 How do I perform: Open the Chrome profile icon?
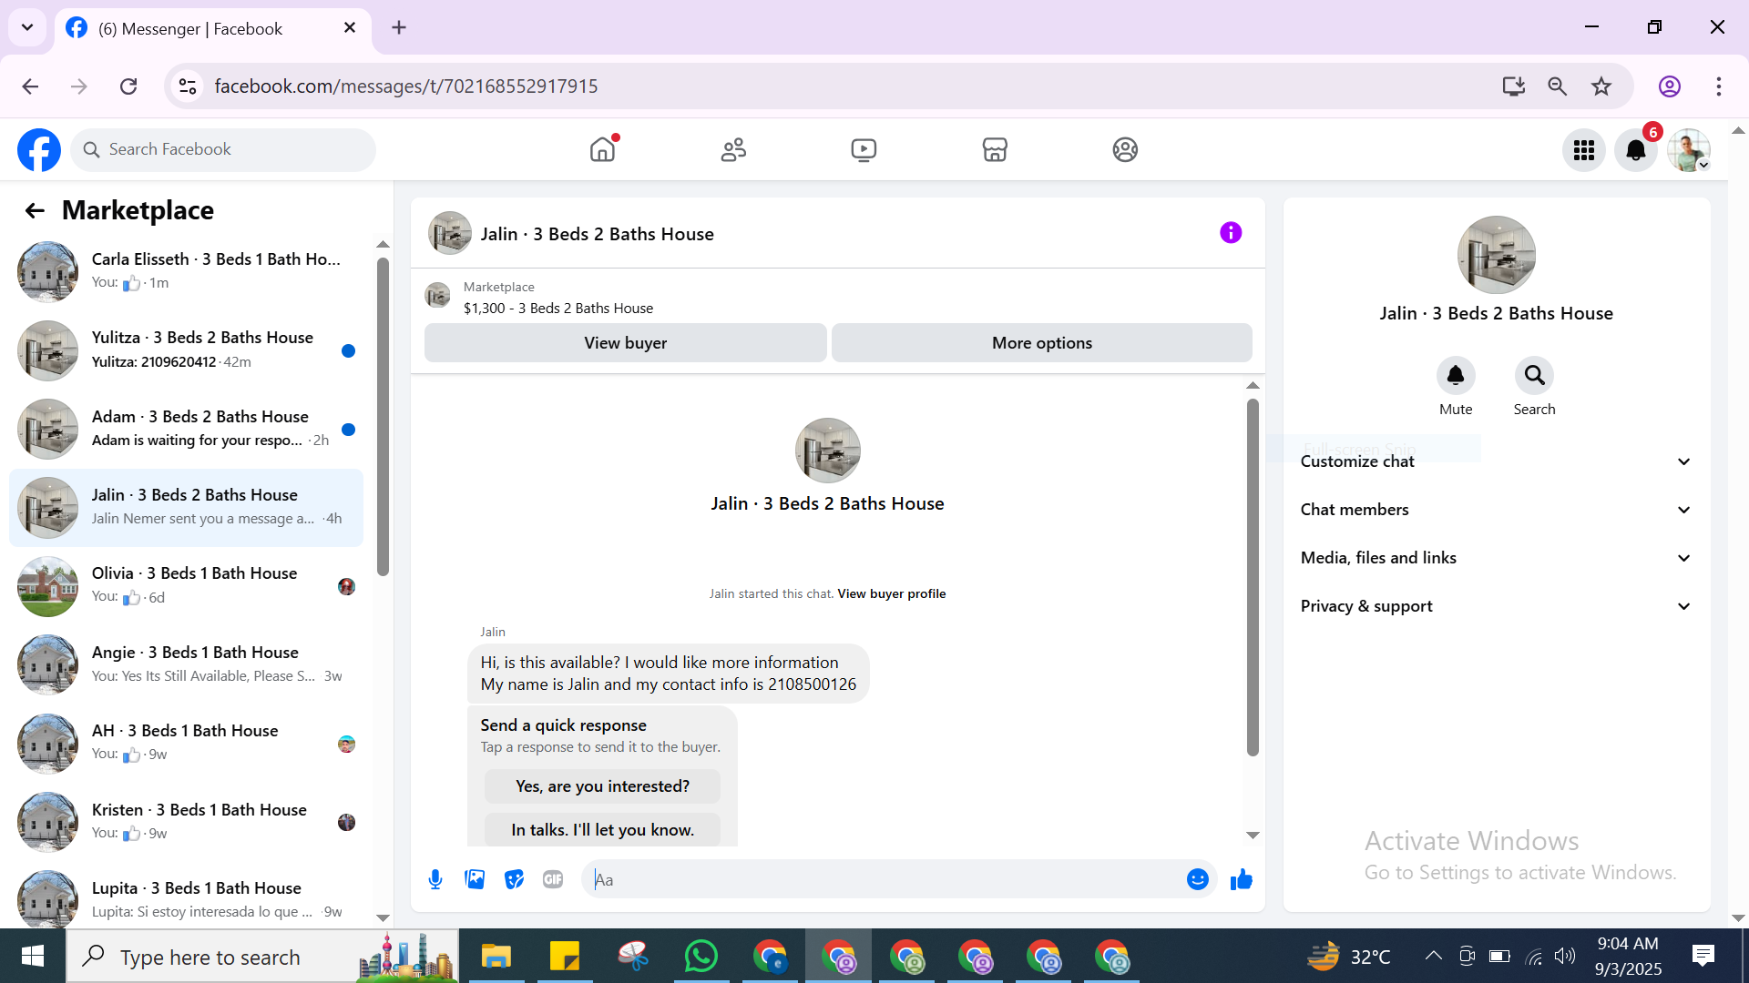click(x=1670, y=86)
